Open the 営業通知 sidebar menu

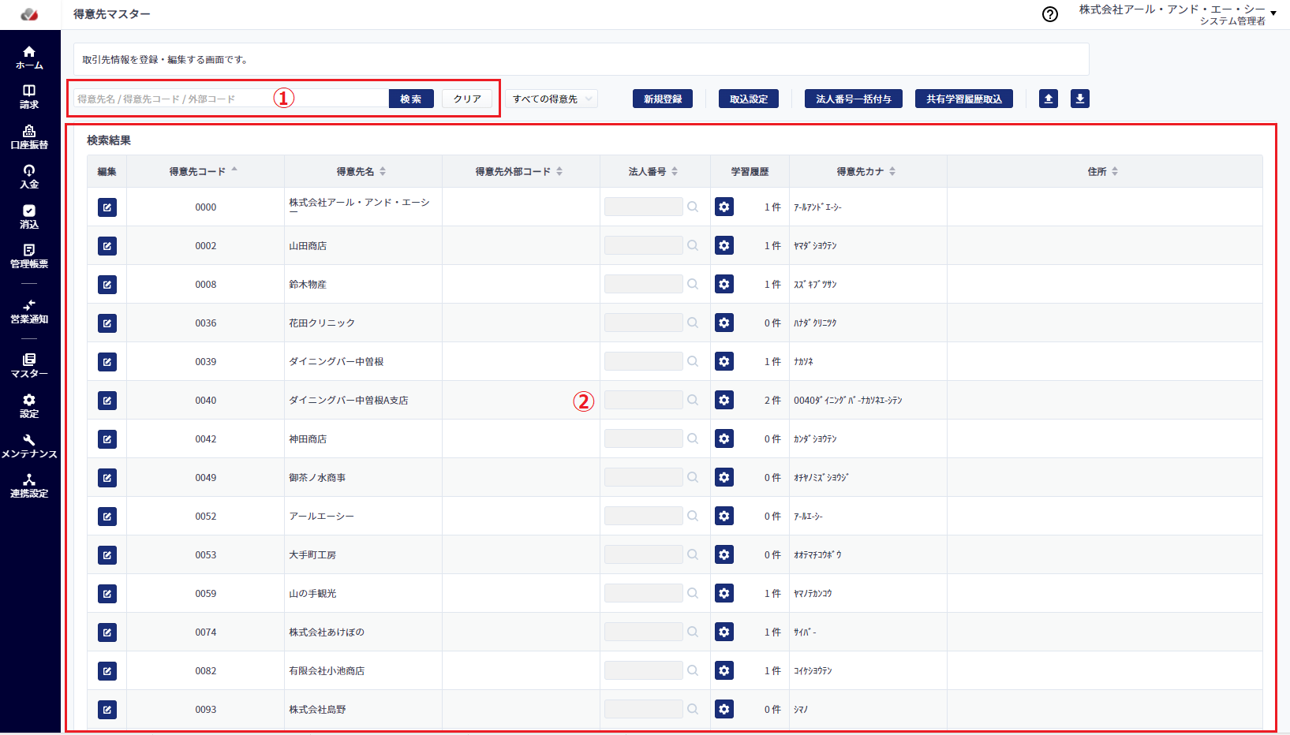click(x=29, y=312)
